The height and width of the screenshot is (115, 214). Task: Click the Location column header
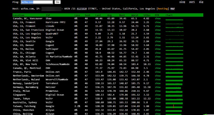[x=18, y=15]
